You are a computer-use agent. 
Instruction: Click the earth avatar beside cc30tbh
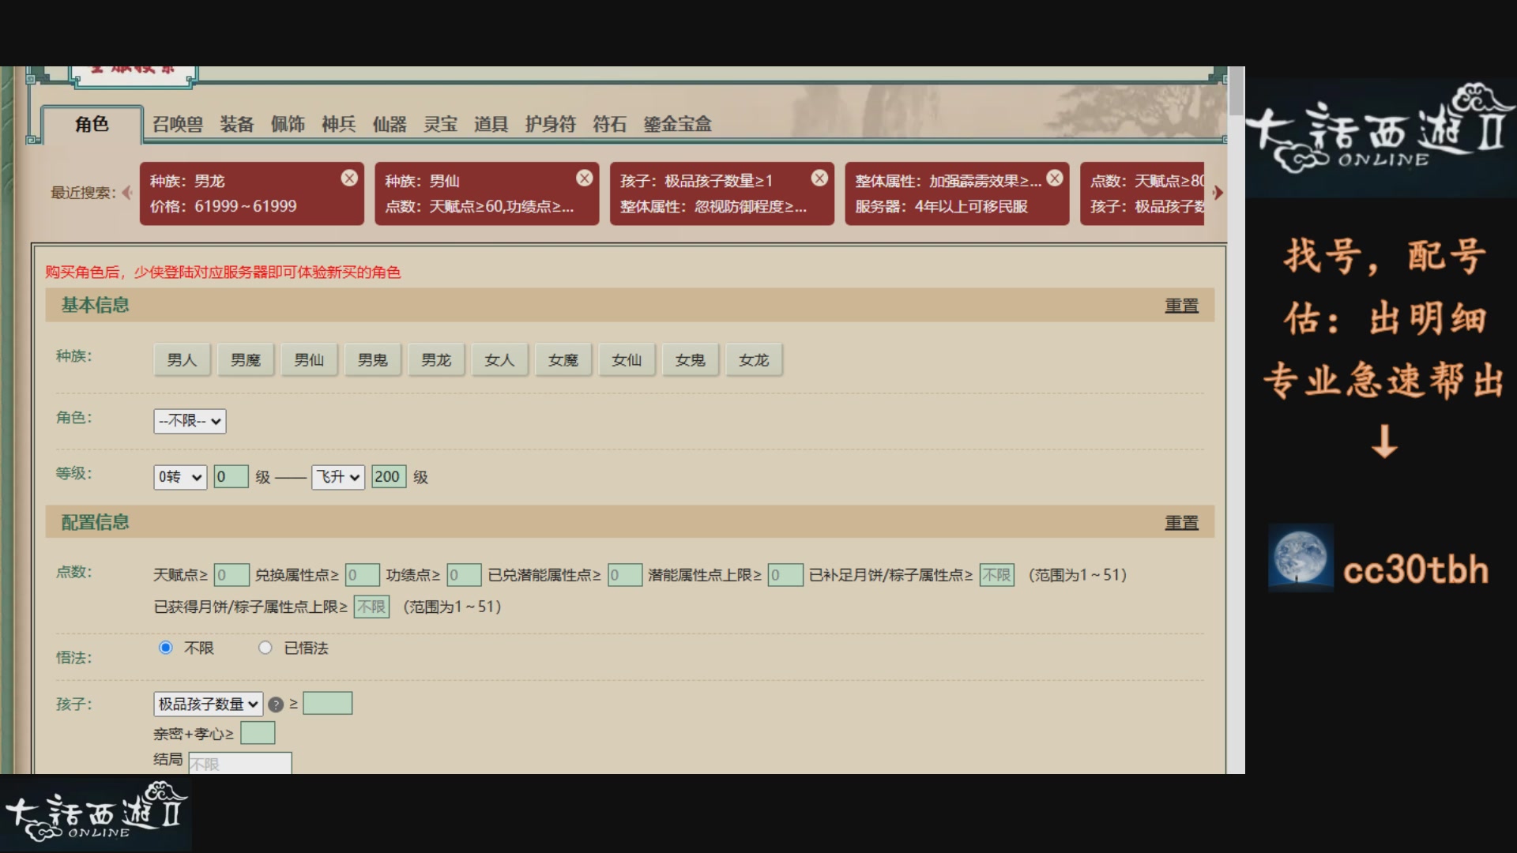click(1301, 558)
